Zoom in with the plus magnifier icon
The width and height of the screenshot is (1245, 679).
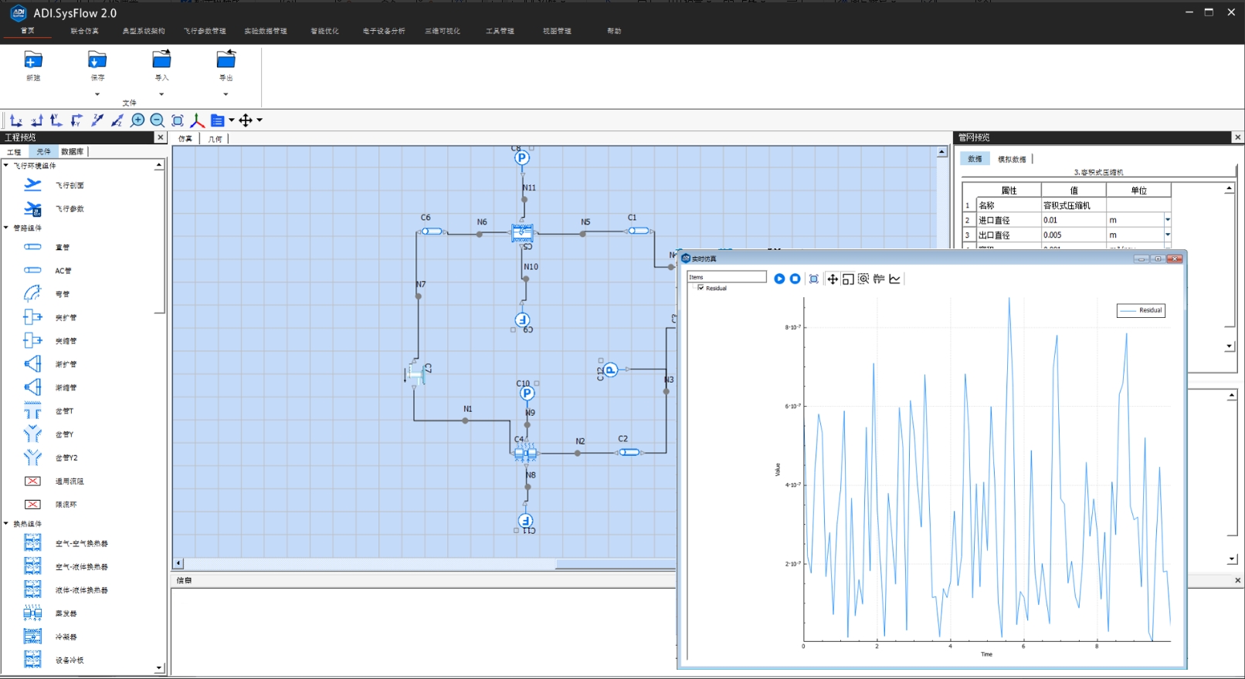[x=137, y=120]
